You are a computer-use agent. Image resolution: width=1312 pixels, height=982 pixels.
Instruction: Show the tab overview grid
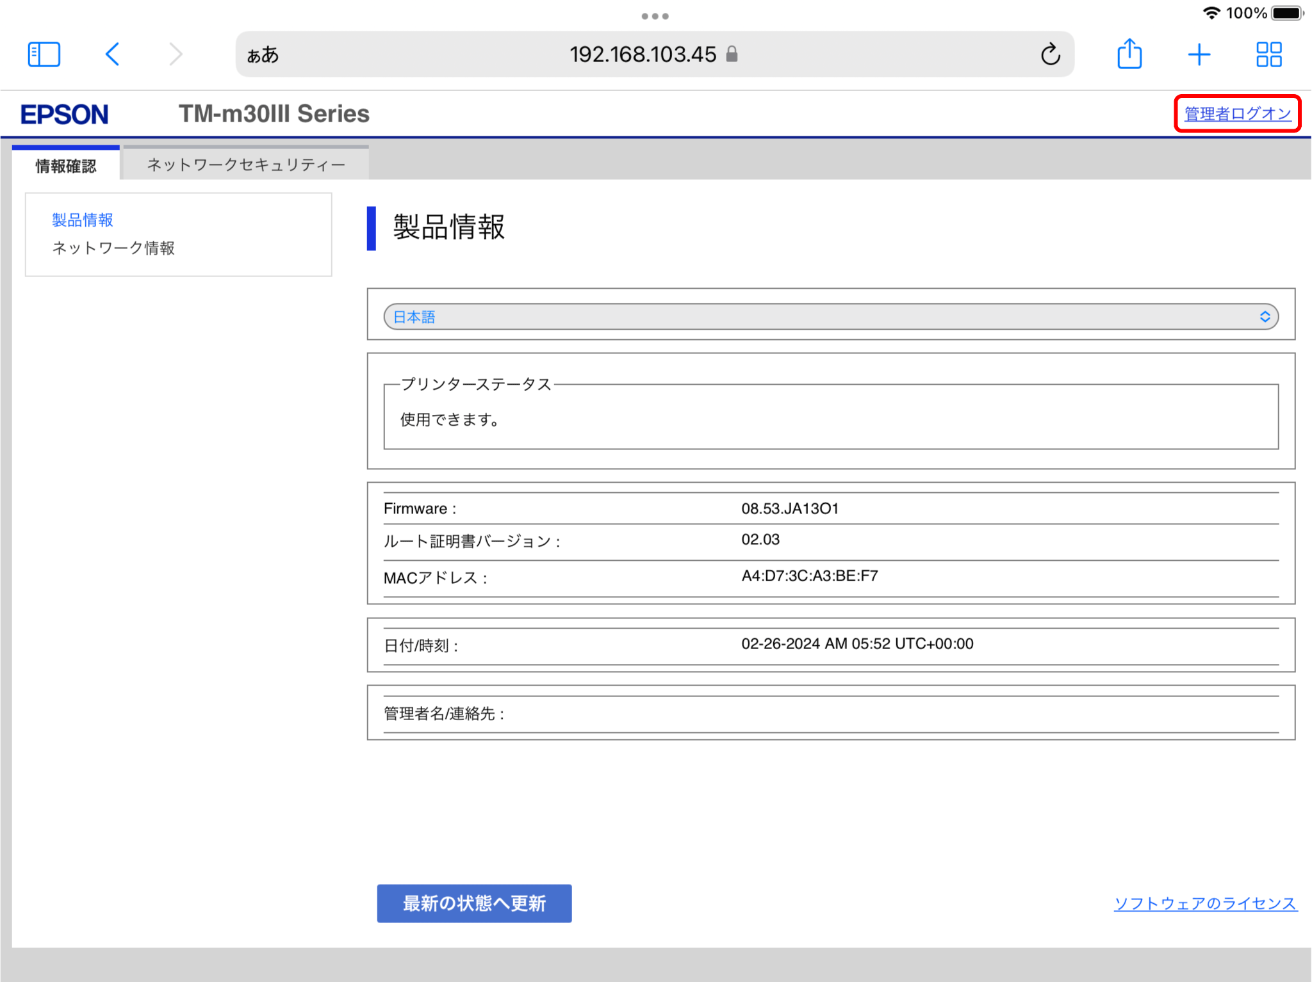pos(1269,54)
